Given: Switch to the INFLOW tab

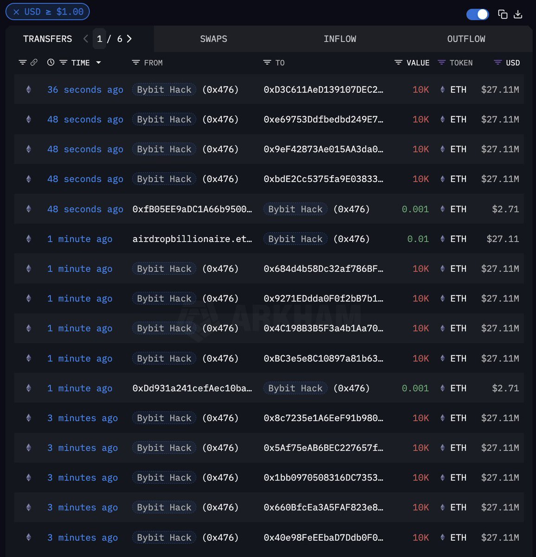Looking at the screenshot, I should coord(340,39).
